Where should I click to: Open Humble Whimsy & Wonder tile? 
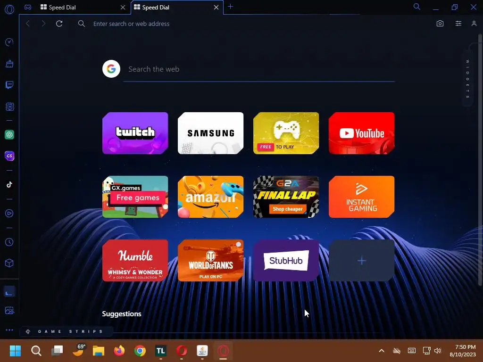tap(135, 260)
